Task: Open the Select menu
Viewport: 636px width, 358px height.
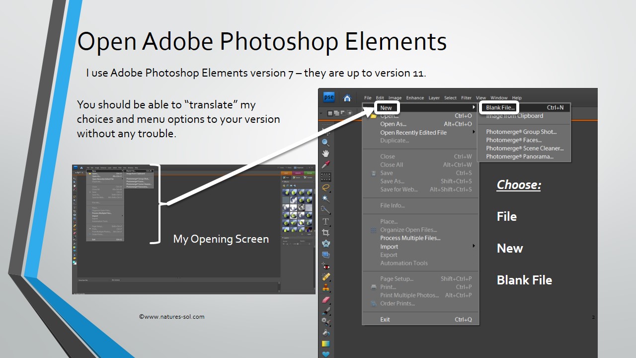Action: click(450, 98)
